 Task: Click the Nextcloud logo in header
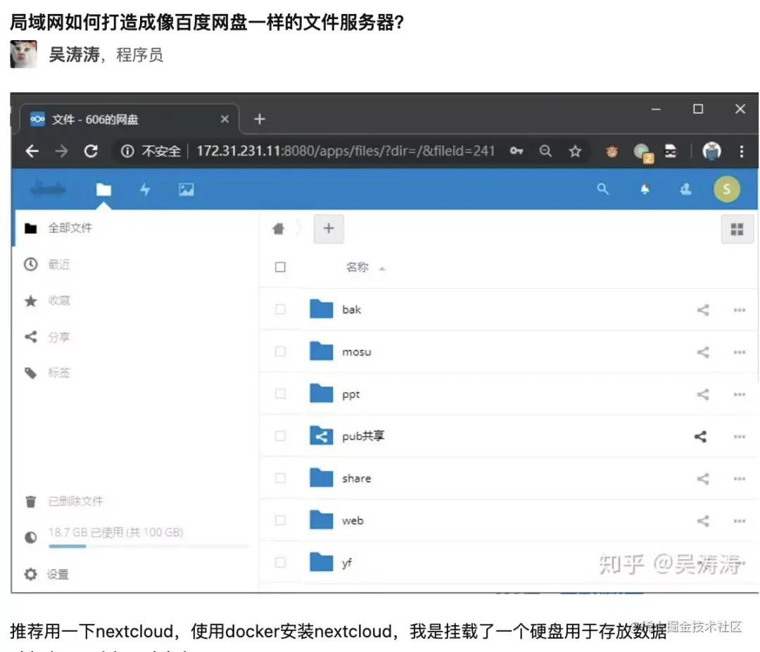tap(48, 189)
